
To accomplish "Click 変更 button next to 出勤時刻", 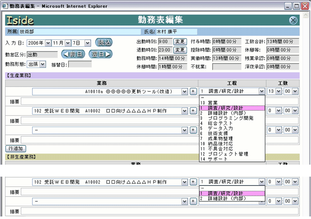I will pos(180,41).
